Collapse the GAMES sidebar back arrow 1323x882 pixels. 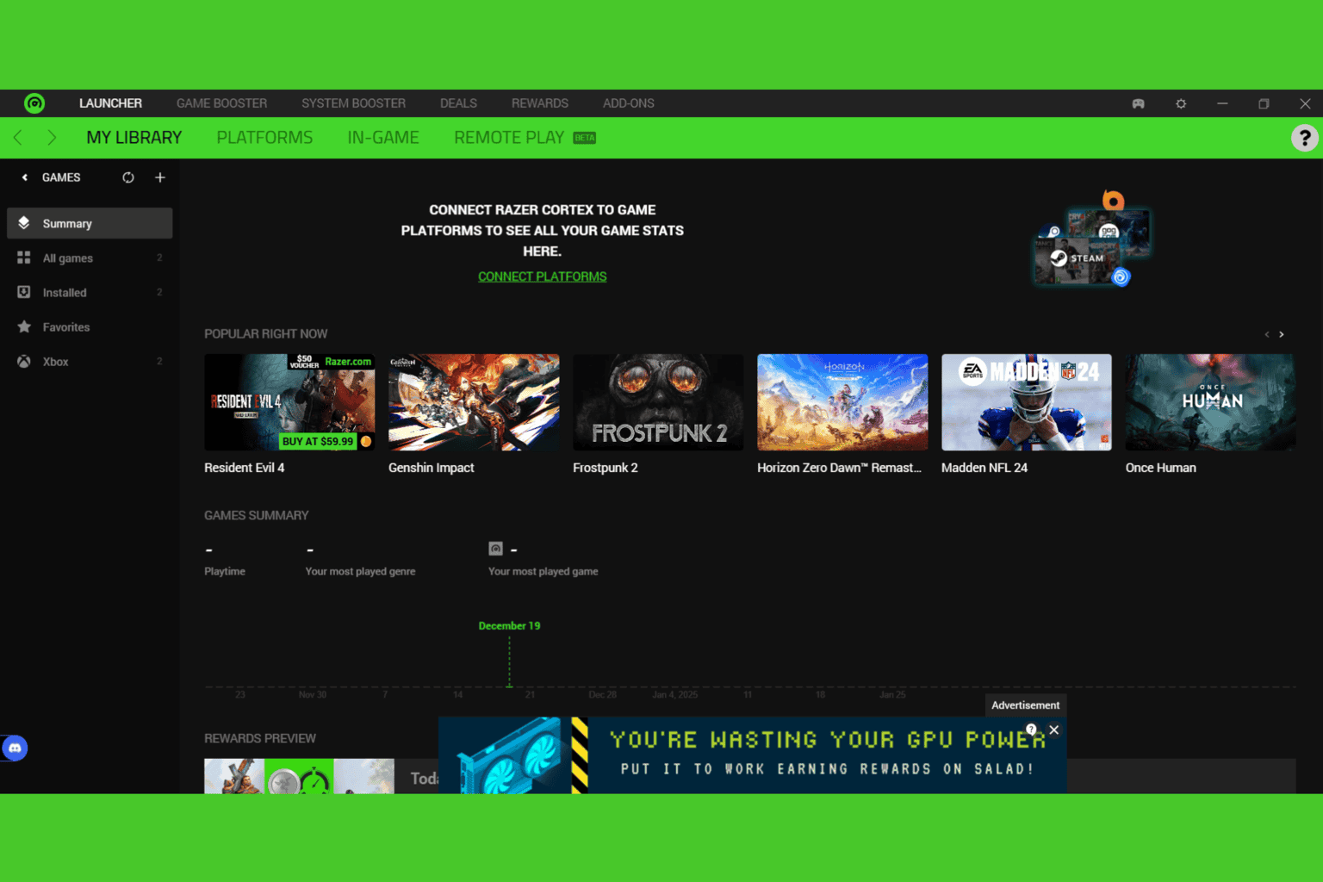[x=25, y=177]
